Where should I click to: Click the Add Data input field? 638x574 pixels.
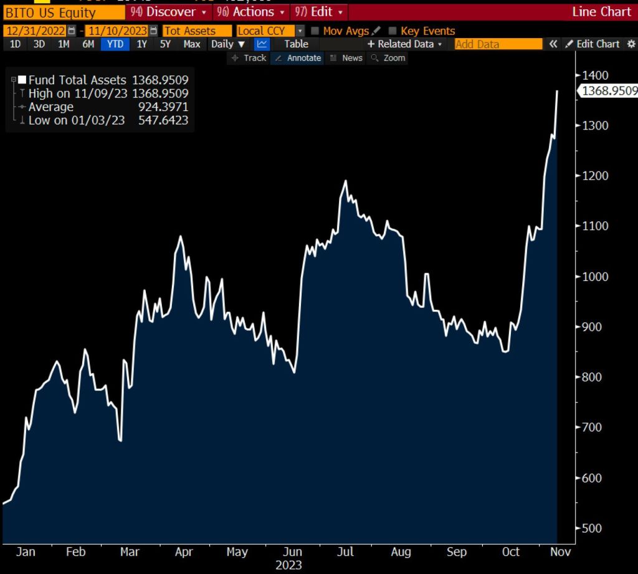pos(498,44)
